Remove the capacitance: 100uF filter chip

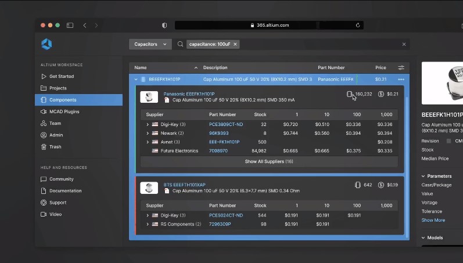click(x=235, y=44)
